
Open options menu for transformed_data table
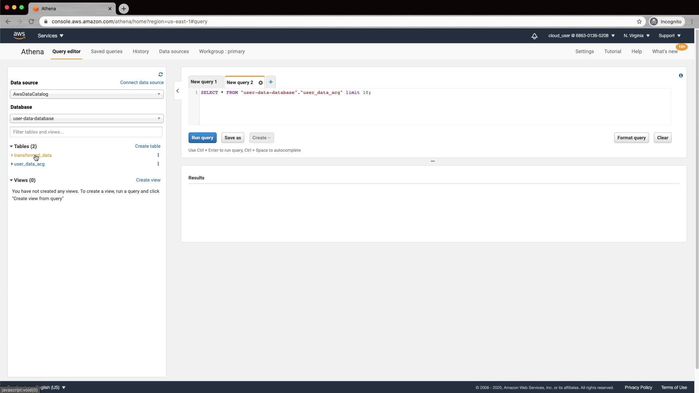tap(158, 155)
